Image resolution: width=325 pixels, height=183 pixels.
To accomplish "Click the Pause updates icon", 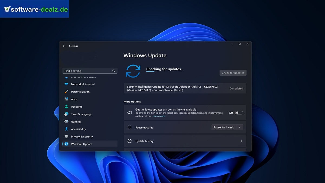I will pos(129,127).
